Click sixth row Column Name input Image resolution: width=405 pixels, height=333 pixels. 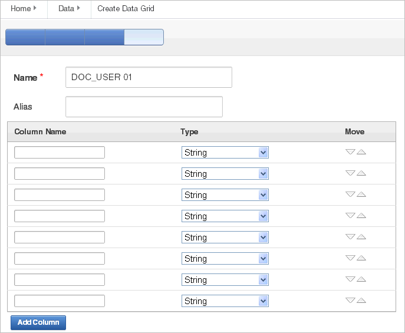point(60,258)
